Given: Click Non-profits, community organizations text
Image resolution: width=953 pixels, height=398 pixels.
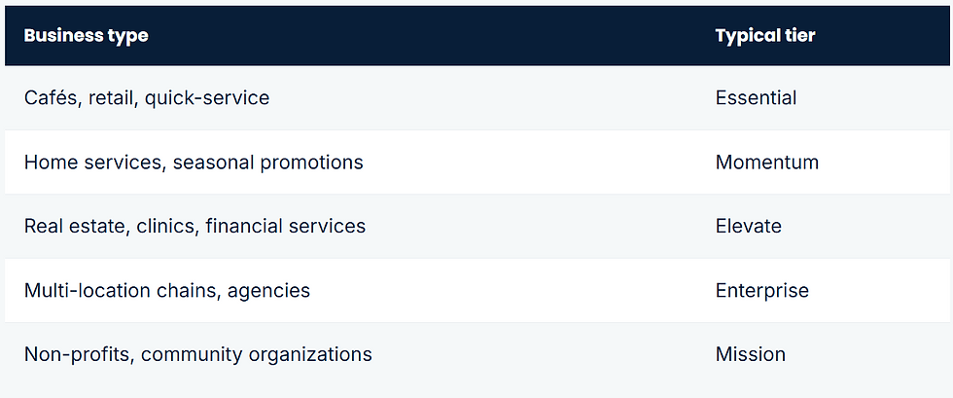Looking at the screenshot, I should [x=197, y=354].
